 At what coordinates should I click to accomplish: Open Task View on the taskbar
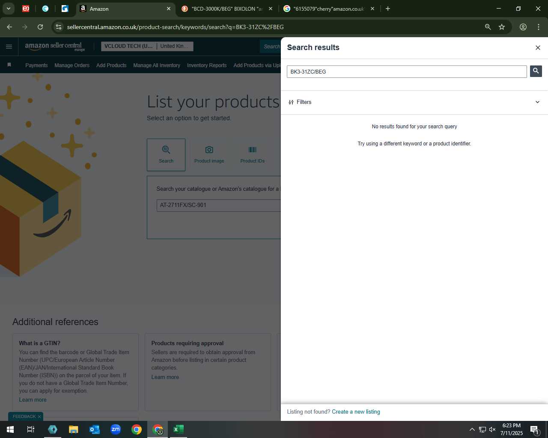point(31,429)
